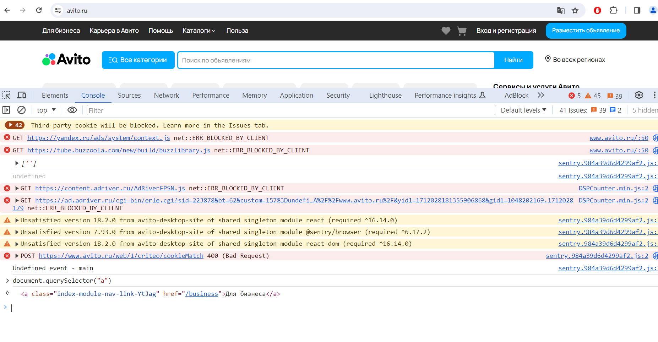Click the warnings count 45

[x=593, y=96]
